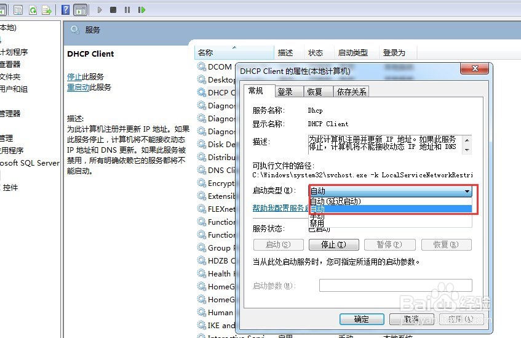Select the first Diagnos service row

click(x=216, y=105)
